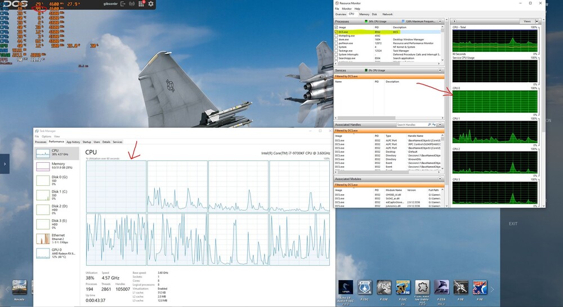Click the Views button in Resource Monitor
Screen dimensions: 563x307
pos(527,21)
